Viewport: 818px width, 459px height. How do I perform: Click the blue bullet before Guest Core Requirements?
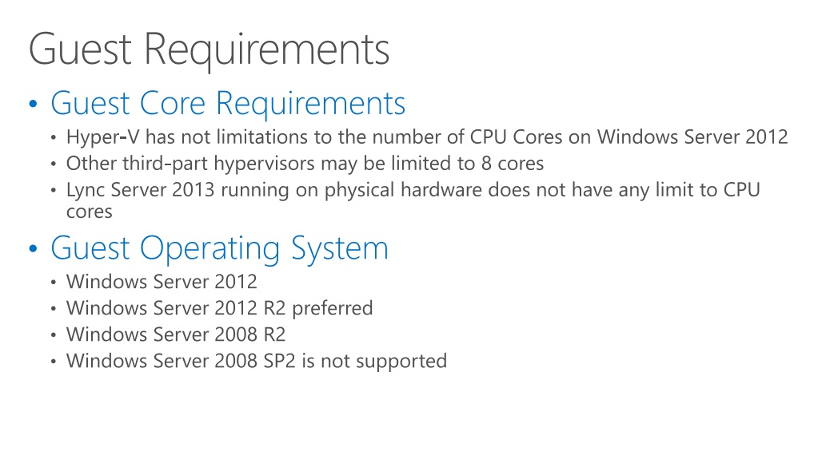pyautogui.click(x=34, y=104)
